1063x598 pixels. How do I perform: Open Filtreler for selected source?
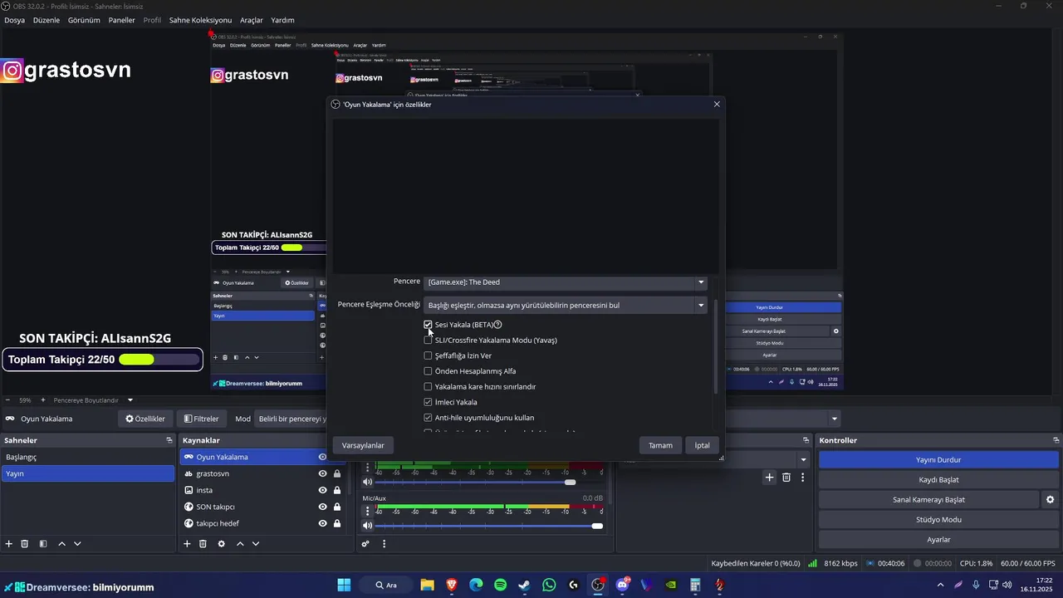tap(202, 419)
